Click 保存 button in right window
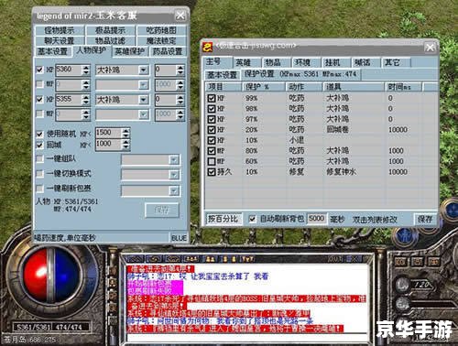The width and height of the screenshot is (458, 346). pyautogui.click(x=425, y=219)
